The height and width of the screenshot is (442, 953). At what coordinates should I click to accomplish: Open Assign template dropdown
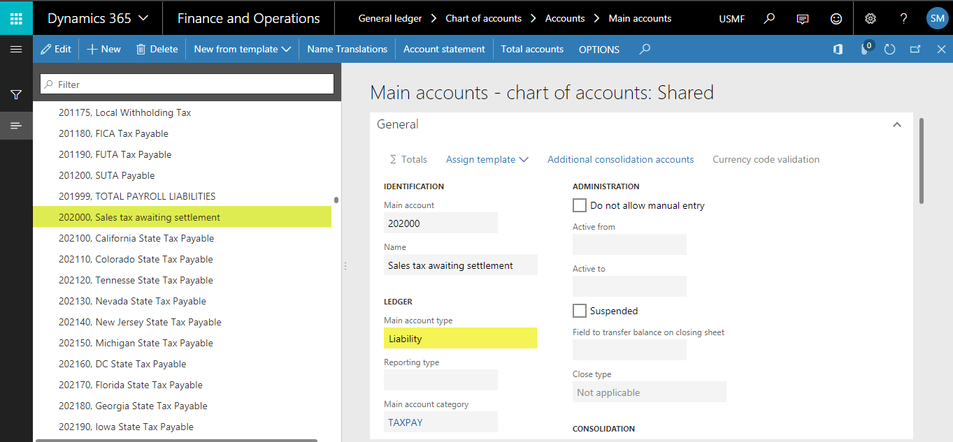[x=487, y=159]
